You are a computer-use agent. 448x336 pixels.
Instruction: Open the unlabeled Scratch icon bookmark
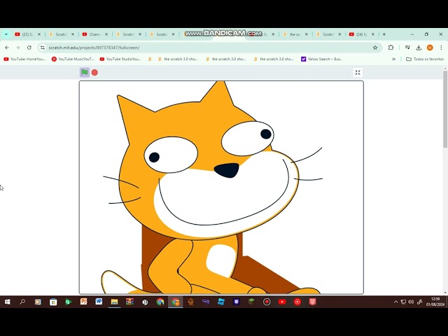click(150, 59)
